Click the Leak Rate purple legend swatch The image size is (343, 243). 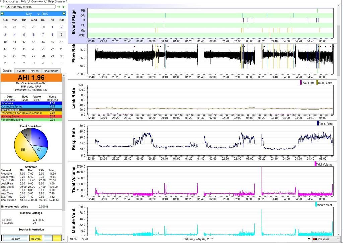[301, 82]
